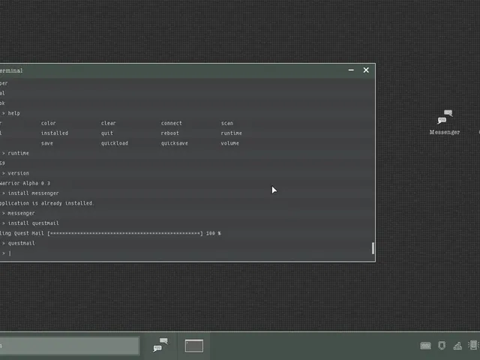Close the Terminal window

(366, 70)
